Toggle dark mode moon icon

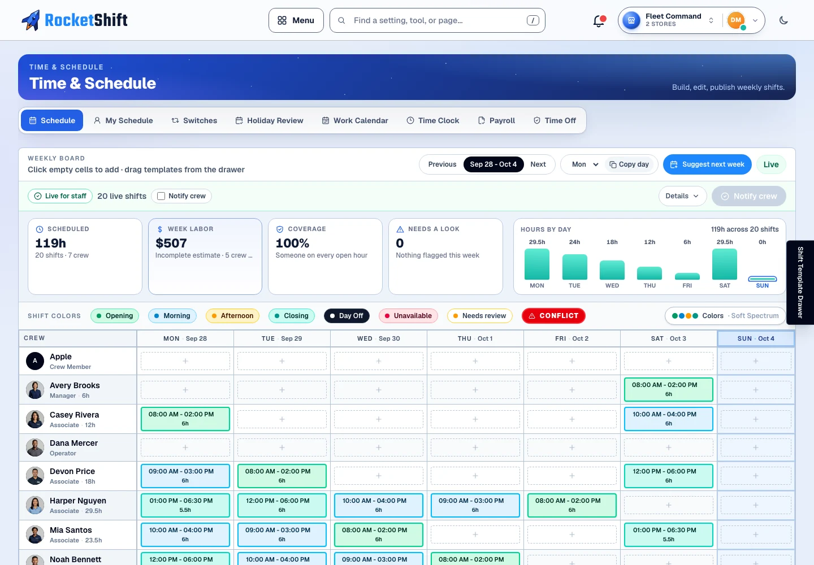click(783, 20)
